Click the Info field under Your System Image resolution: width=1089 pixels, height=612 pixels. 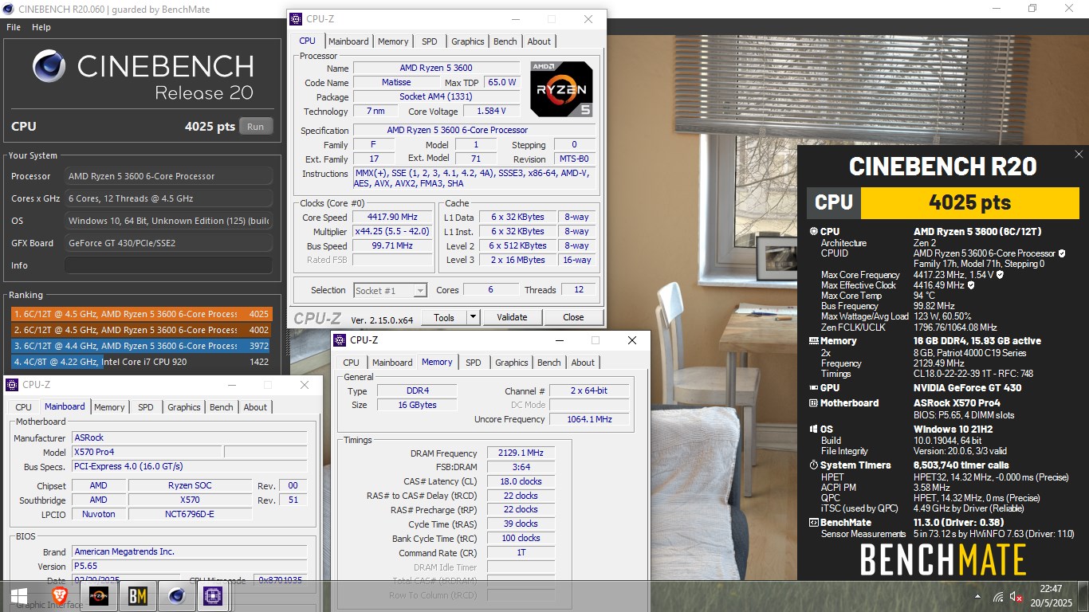(168, 265)
